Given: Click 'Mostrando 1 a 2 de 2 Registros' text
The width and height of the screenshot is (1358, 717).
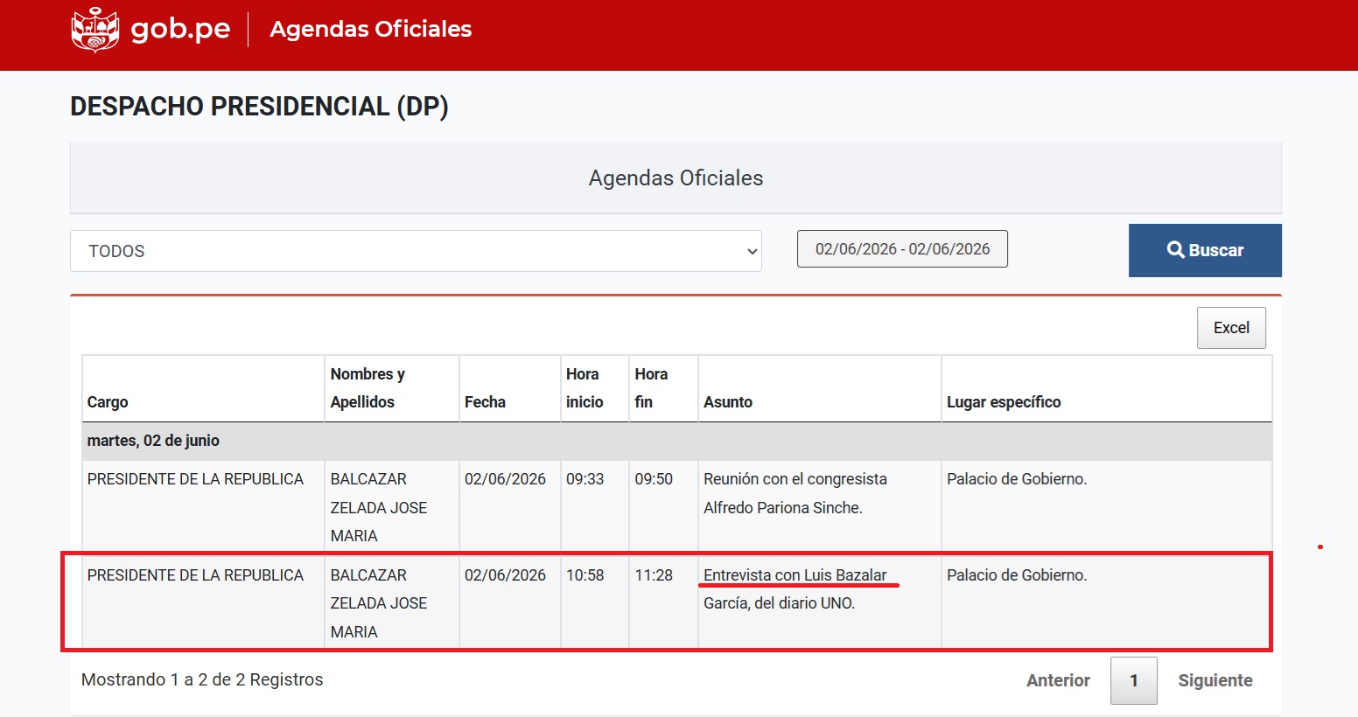Looking at the screenshot, I should [202, 679].
